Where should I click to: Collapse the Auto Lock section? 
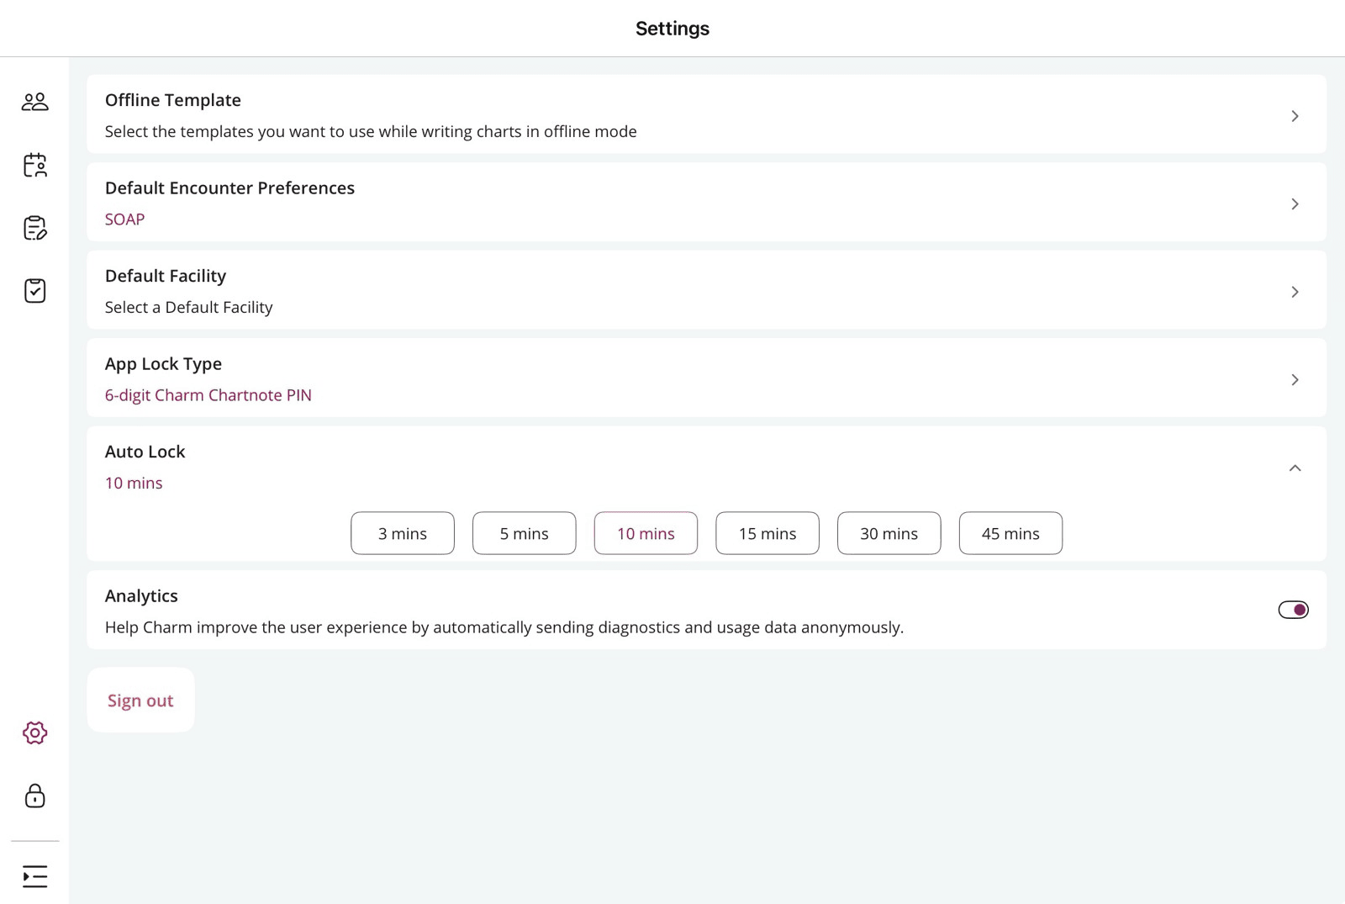coord(1295,468)
